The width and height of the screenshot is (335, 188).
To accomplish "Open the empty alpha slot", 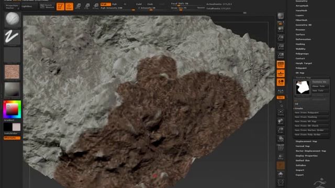I will point(12,55).
